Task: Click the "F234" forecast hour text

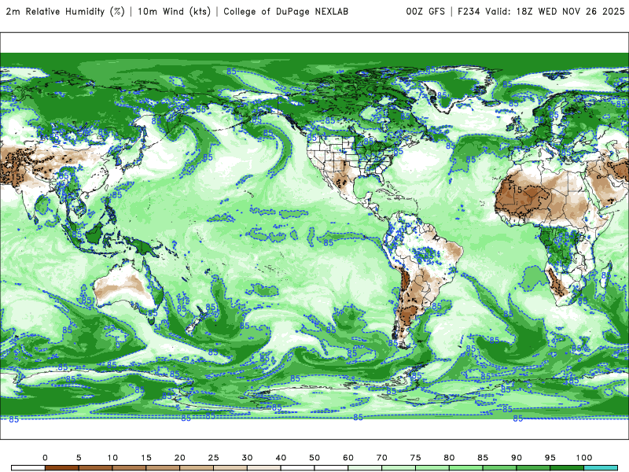Action: click(x=469, y=12)
